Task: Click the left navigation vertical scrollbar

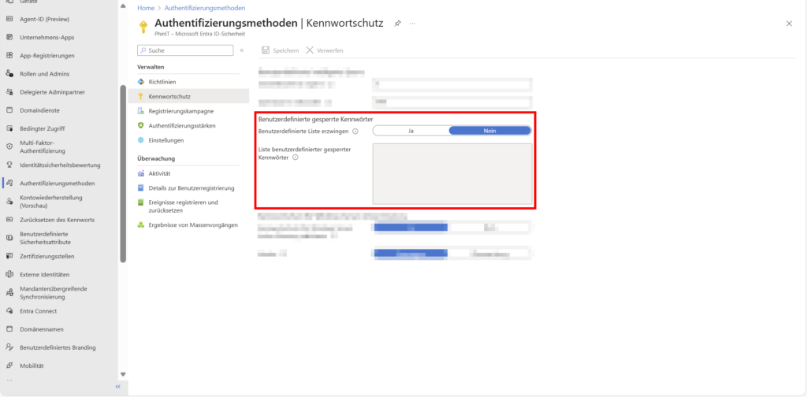Action: point(122,173)
